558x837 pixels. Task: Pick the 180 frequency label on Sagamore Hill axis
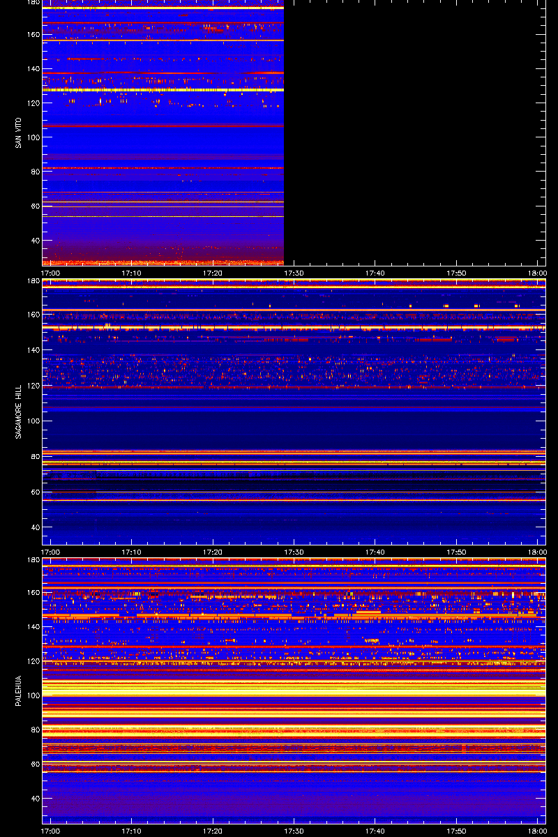33,282
